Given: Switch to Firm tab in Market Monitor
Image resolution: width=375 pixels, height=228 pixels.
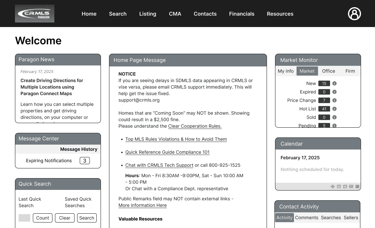Looking at the screenshot, I should coord(350,71).
